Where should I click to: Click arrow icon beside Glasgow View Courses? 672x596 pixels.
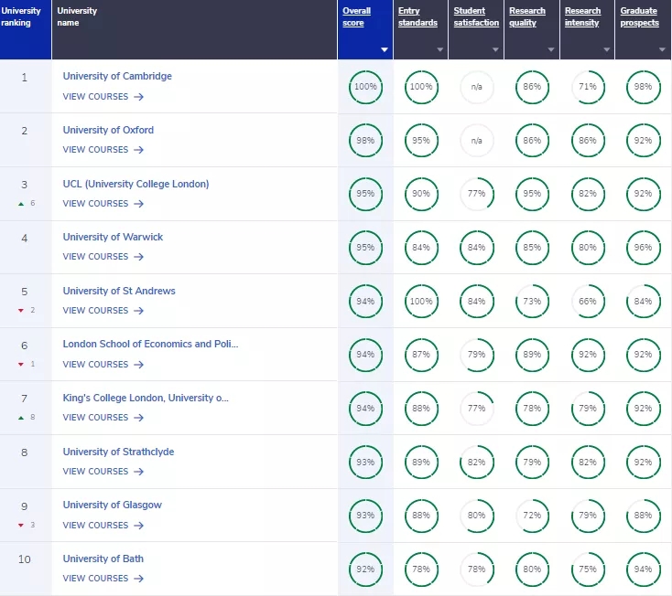pos(138,526)
